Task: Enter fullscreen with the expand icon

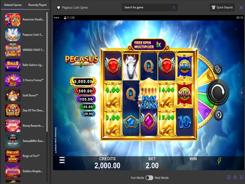Action: point(241,177)
